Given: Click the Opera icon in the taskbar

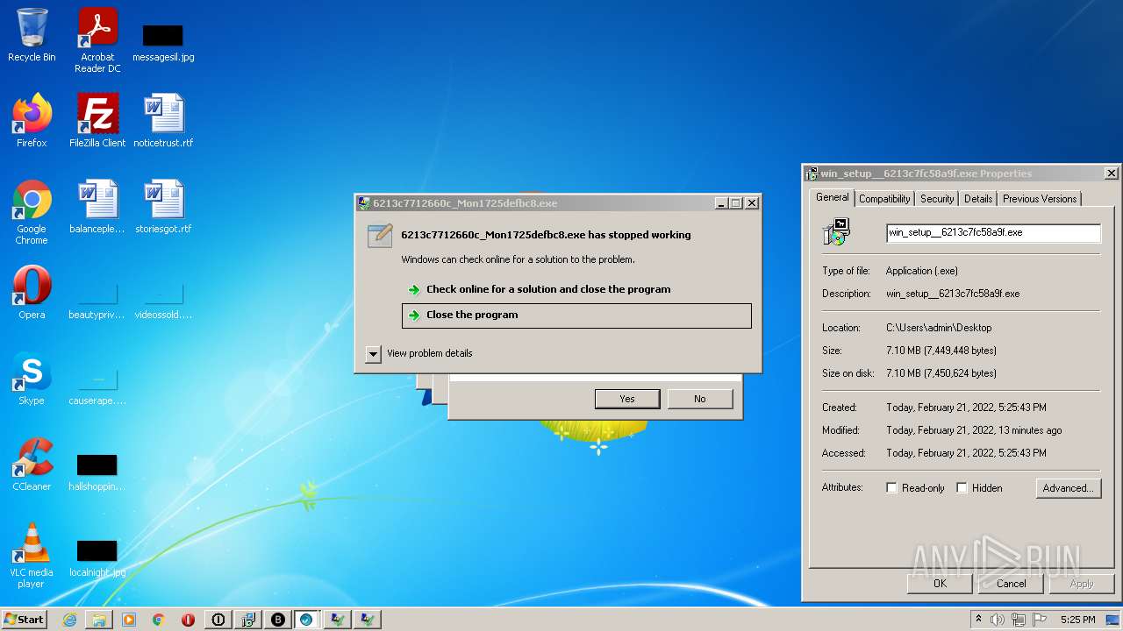Looking at the screenshot, I should coord(188,620).
